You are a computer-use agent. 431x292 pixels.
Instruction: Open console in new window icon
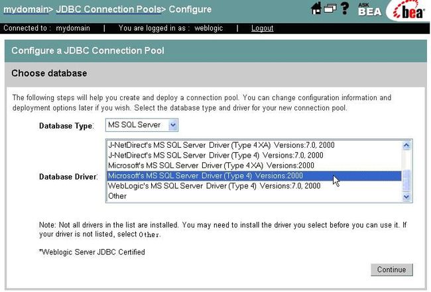point(330,9)
